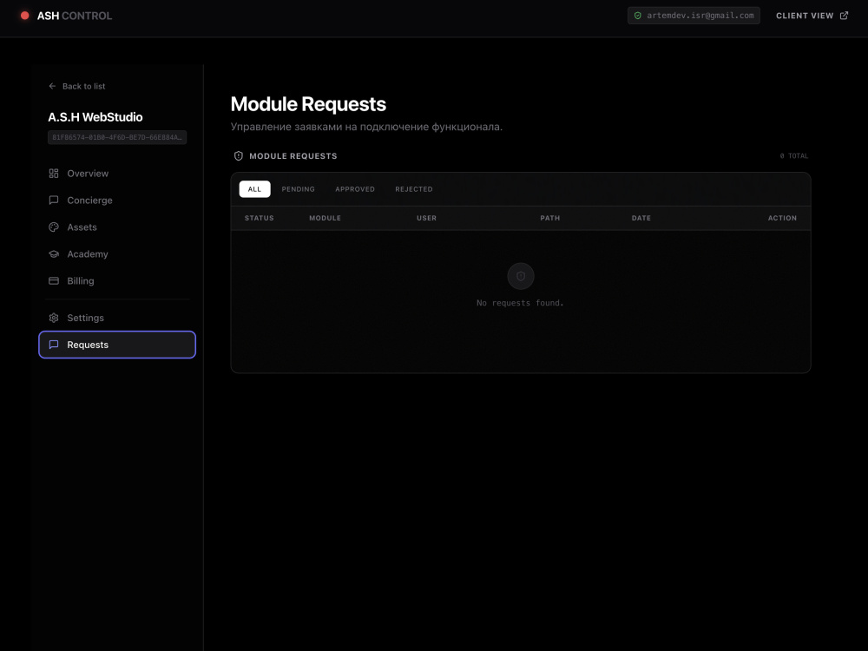This screenshot has height=651, width=868.
Task: Click the USER column header
Action: click(x=427, y=218)
